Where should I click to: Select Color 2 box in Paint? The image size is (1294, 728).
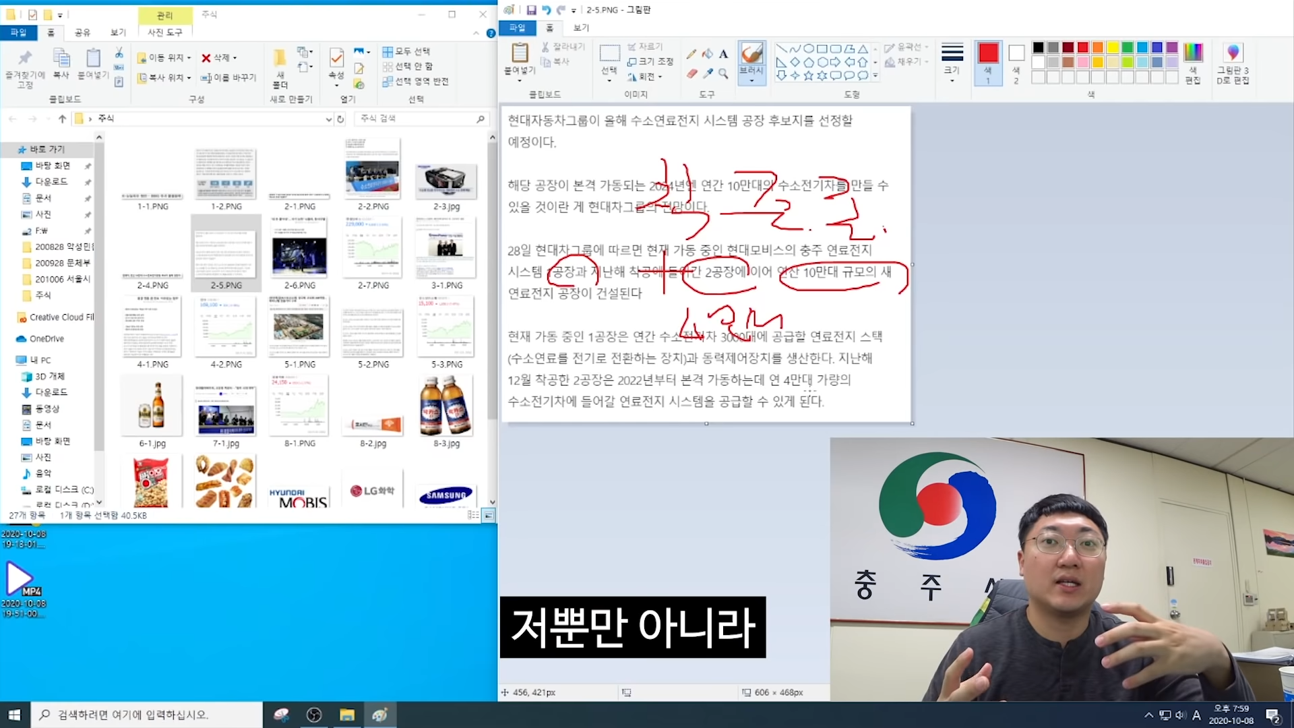(1016, 63)
